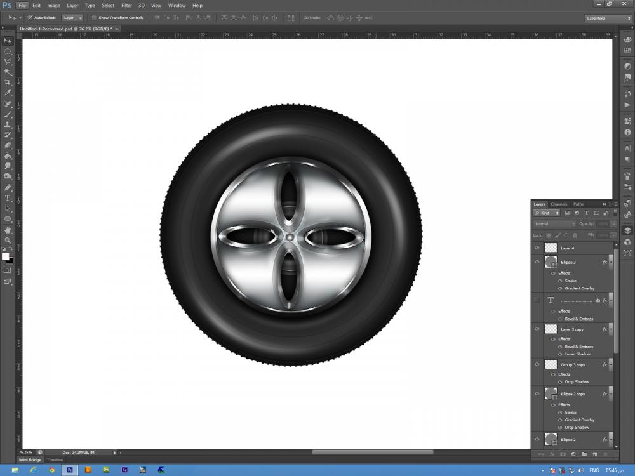Viewport: 635px width, 476px height.
Task: Add a layer mask
Action: coord(563,454)
